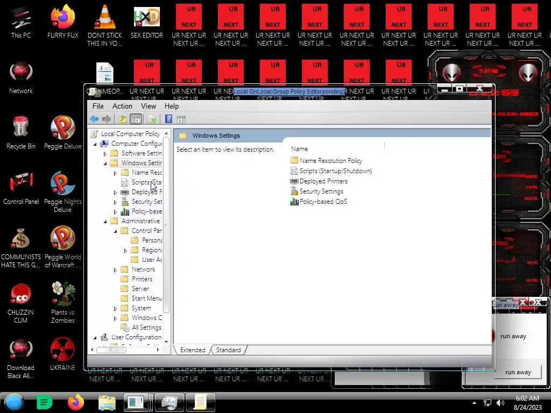Collapse the Administrative Templates node
Screen dimensions: 551x413
(x=105, y=222)
